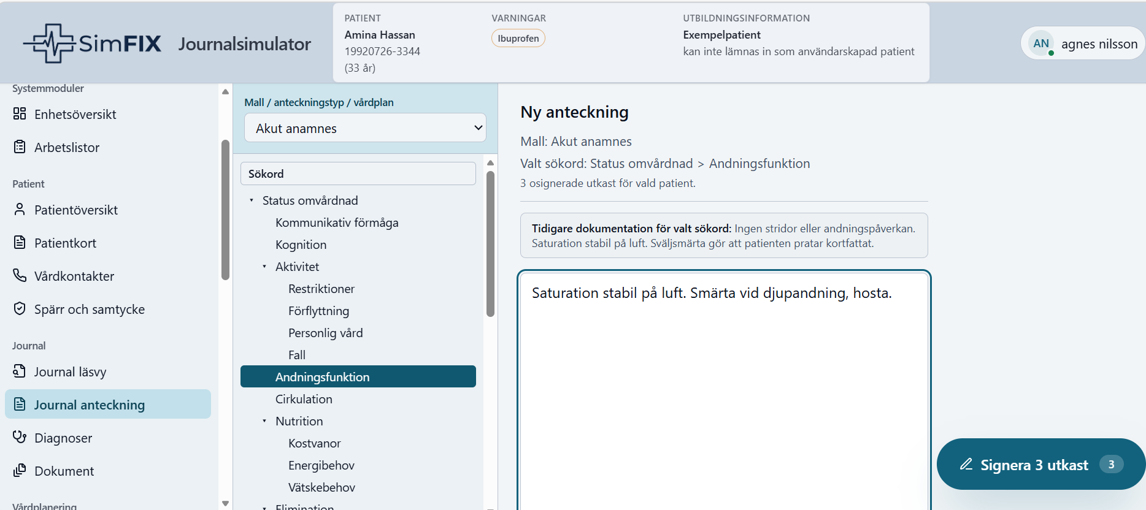This screenshot has width=1146, height=510.
Task: Click the Sökord search field
Action: pyautogui.click(x=358, y=173)
